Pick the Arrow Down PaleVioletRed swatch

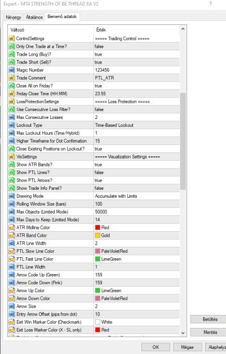98,298
